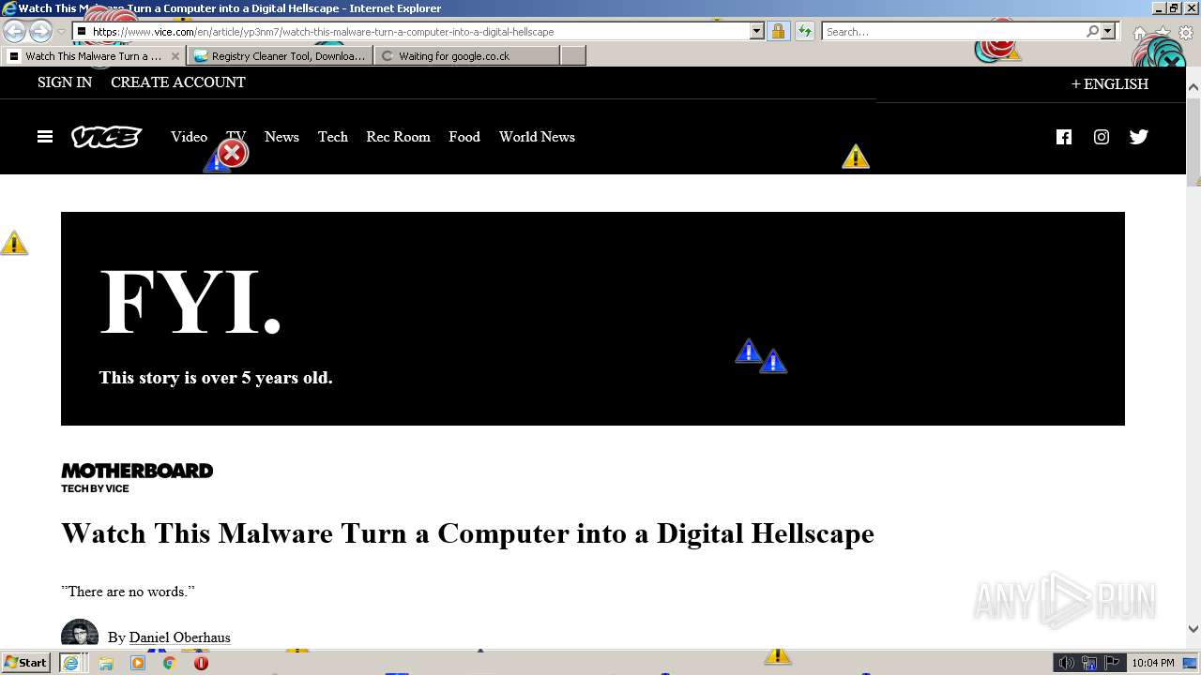Click the yellow warning icon in the nav bar

point(856,157)
